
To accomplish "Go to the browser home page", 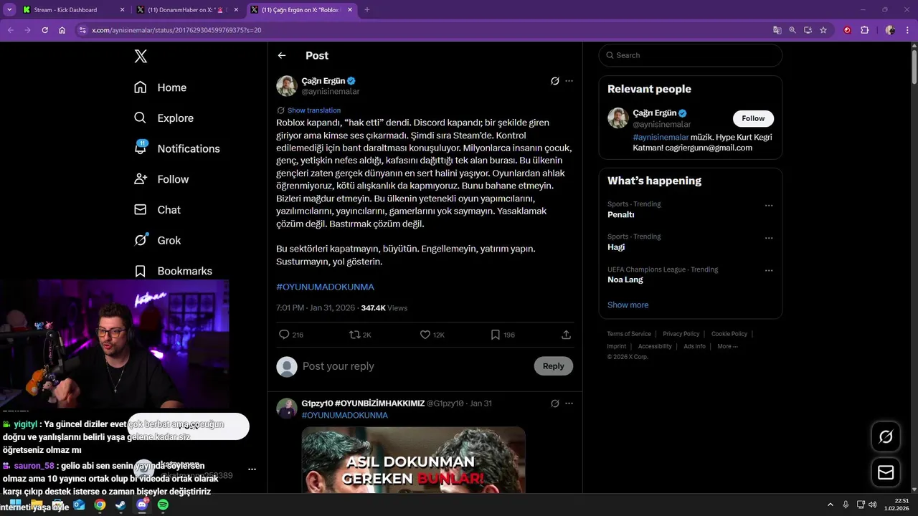I will click(x=62, y=30).
